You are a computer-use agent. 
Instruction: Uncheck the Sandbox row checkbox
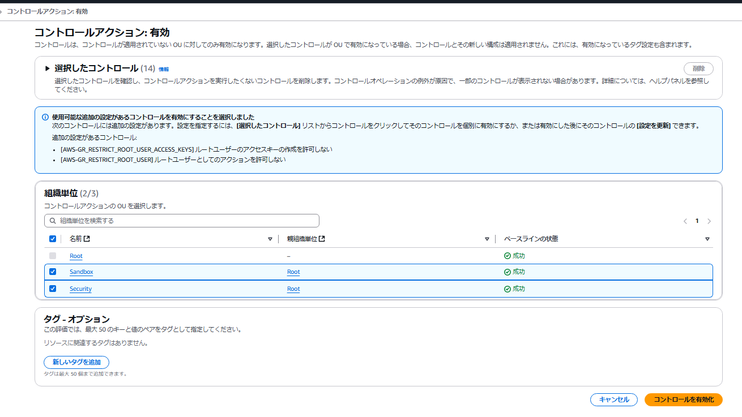53,272
